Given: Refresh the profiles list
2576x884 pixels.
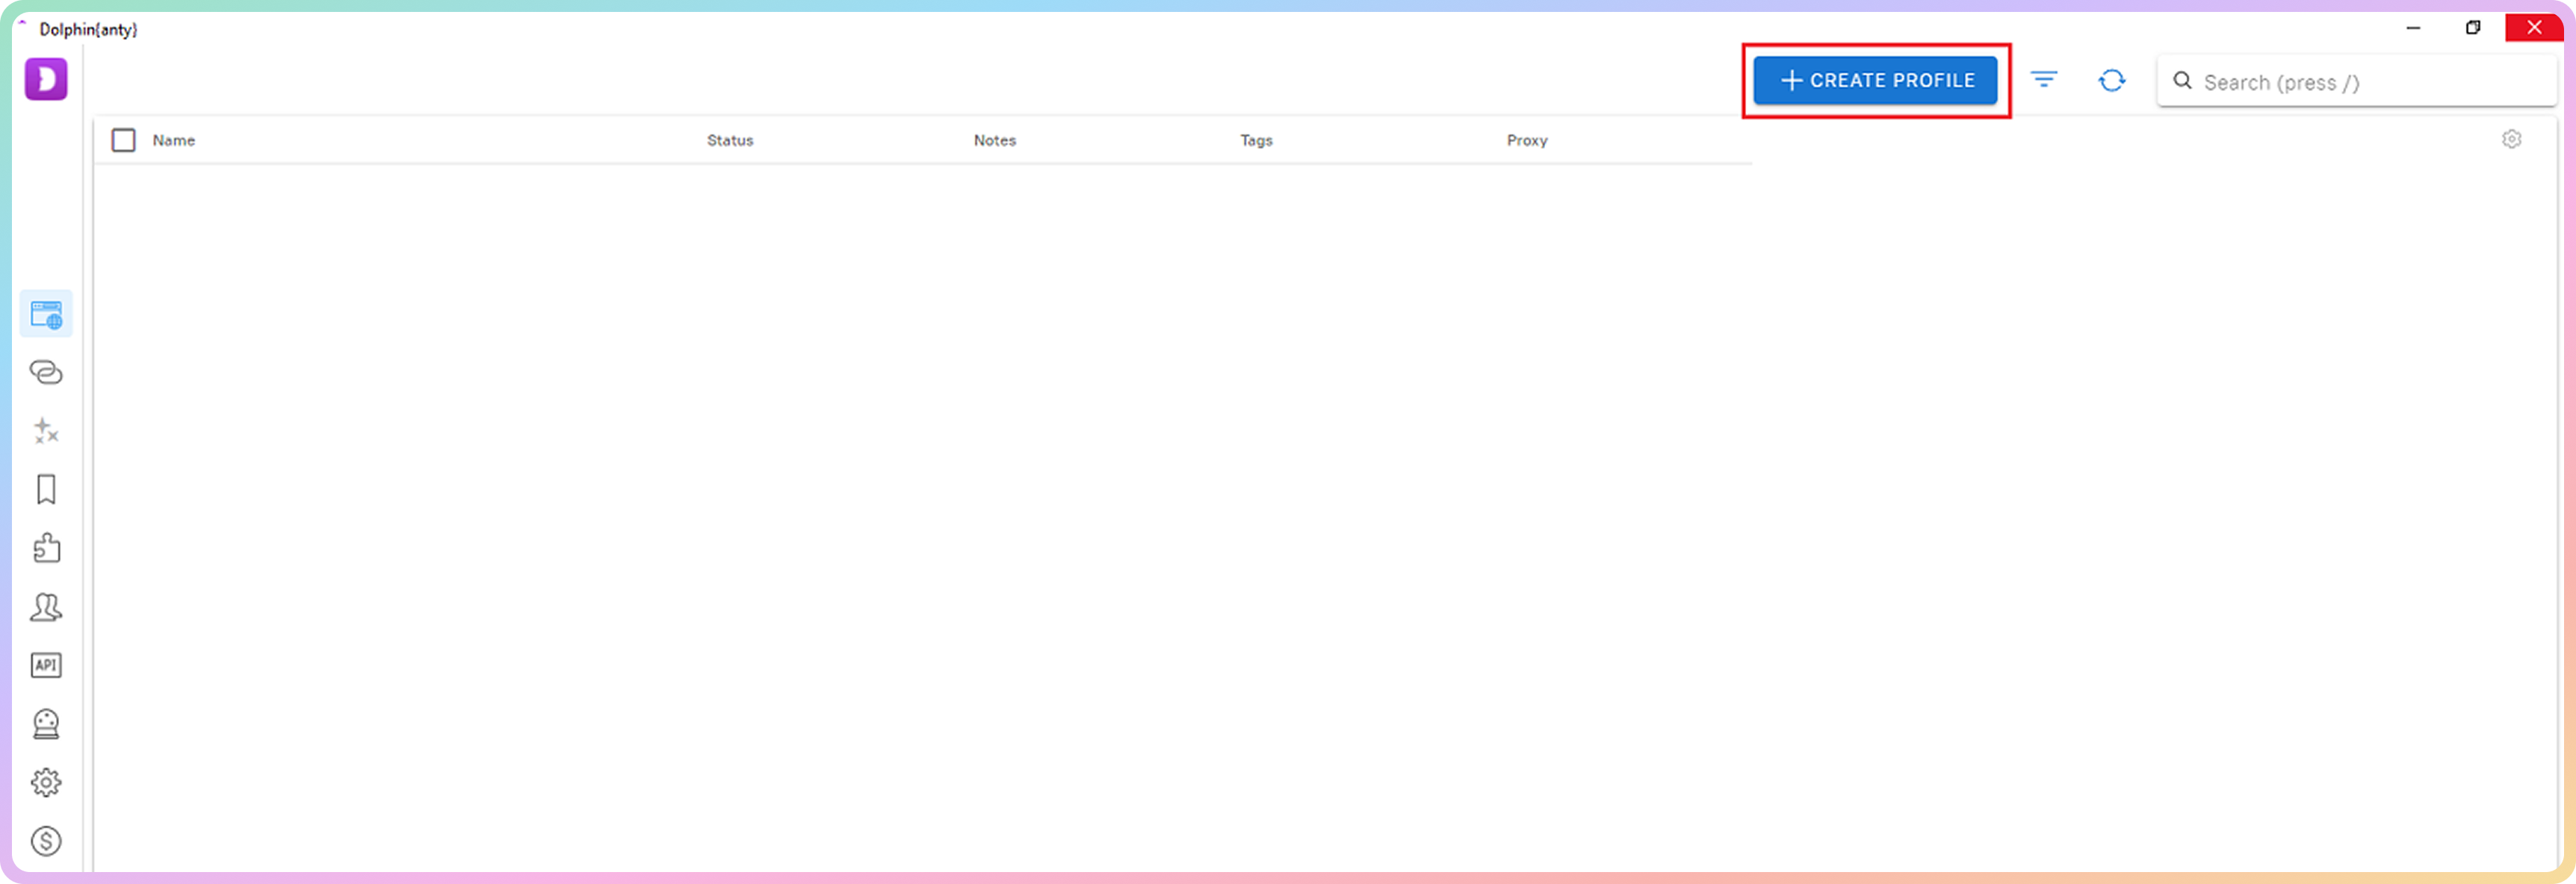Looking at the screenshot, I should 2111,80.
